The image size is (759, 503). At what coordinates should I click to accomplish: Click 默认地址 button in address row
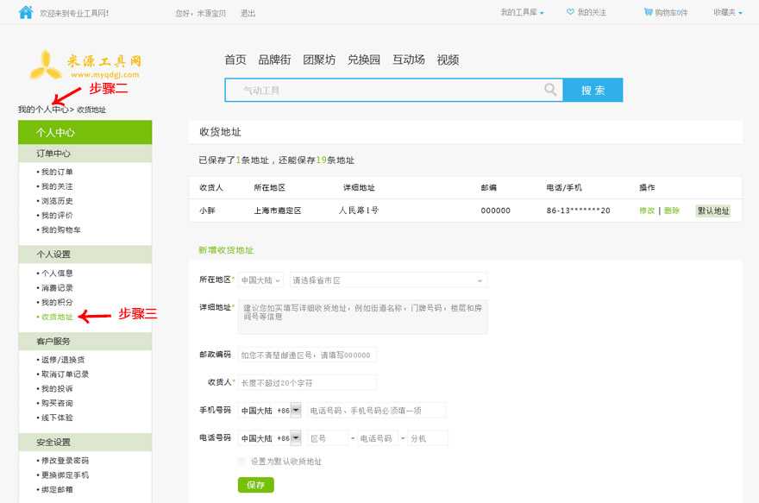click(x=713, y=211)
